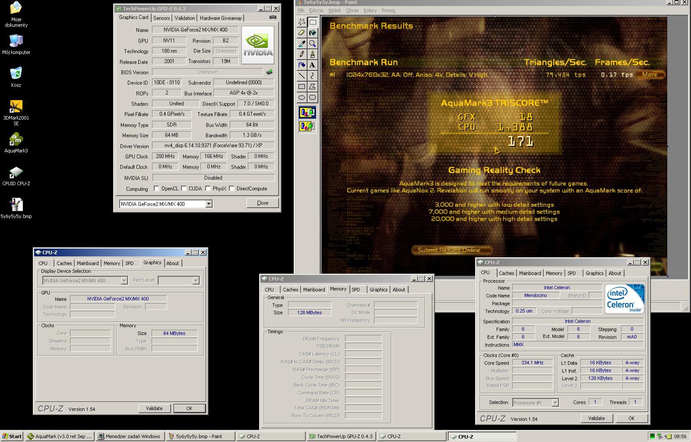Select the Magnifier tool in Paint
This screenshot has height=442, width=691.
pyautogui.click(x=313, y=44)
